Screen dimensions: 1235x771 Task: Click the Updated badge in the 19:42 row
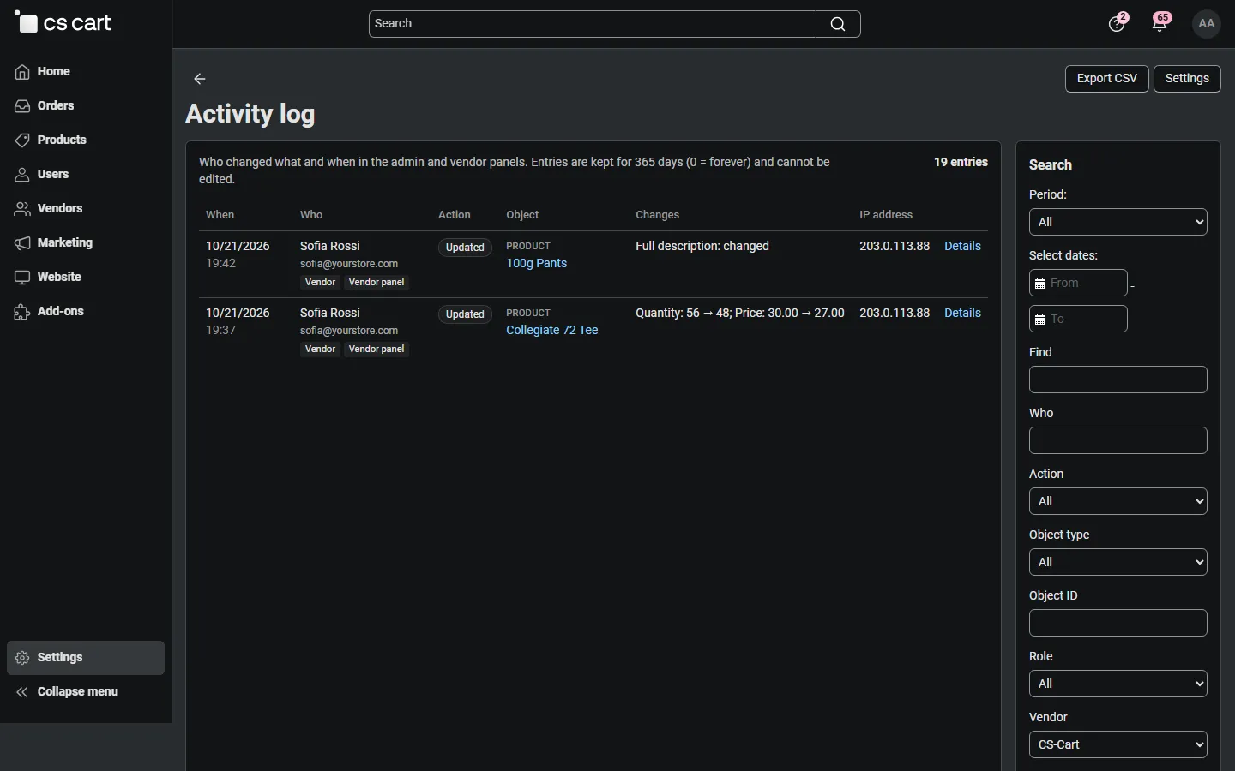pyautogui.click(x=465, y=248)
